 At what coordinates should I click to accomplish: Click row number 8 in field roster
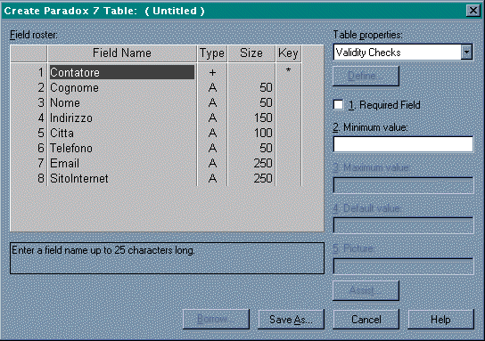point(29,179)
